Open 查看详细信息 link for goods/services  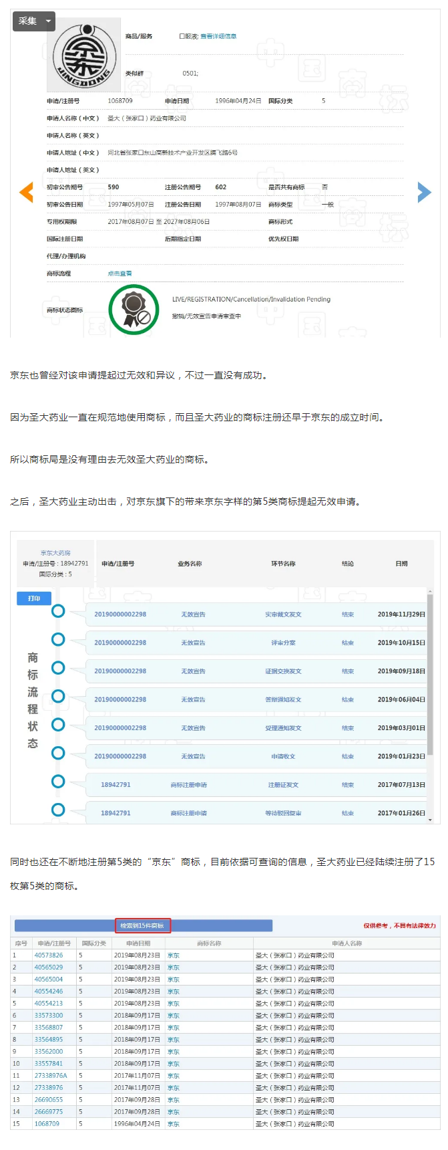coord(218,36)
